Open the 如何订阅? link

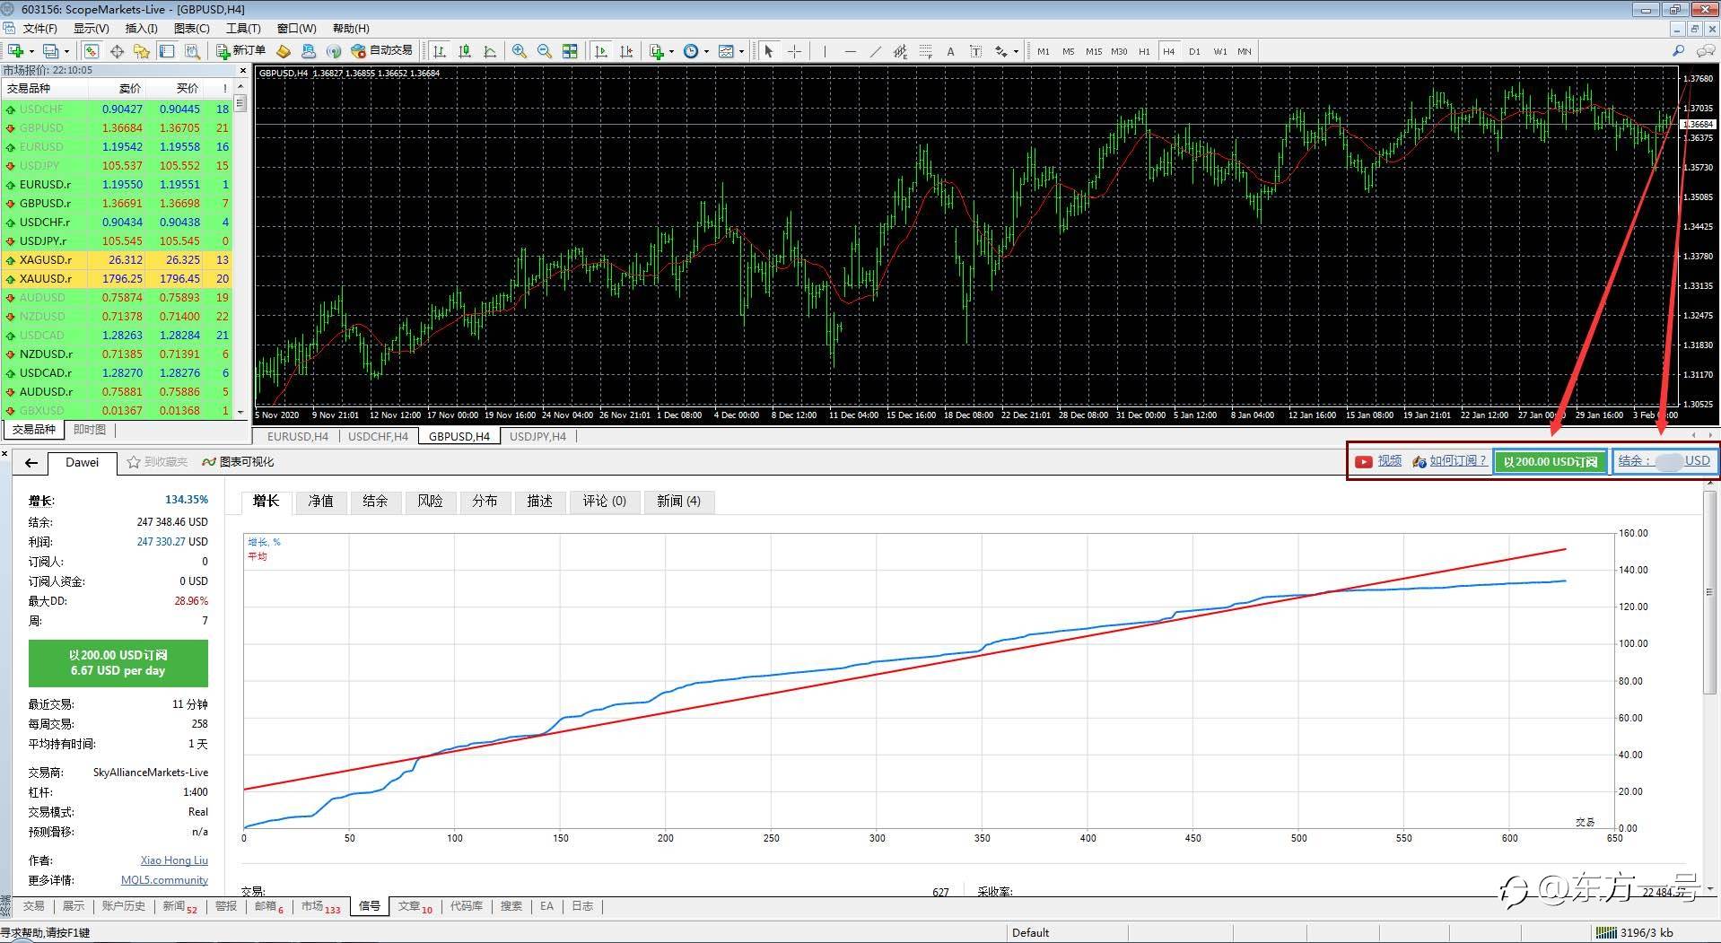click(1457, 461)
